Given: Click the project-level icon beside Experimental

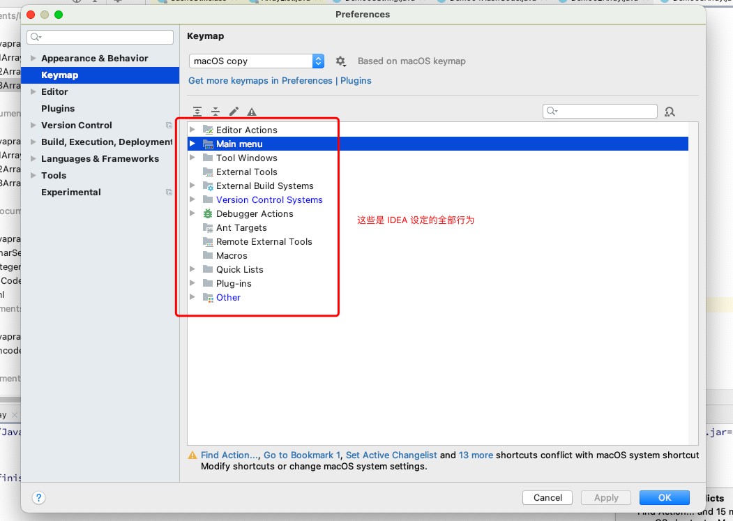Looking at the screenshot, I should 169,192.
